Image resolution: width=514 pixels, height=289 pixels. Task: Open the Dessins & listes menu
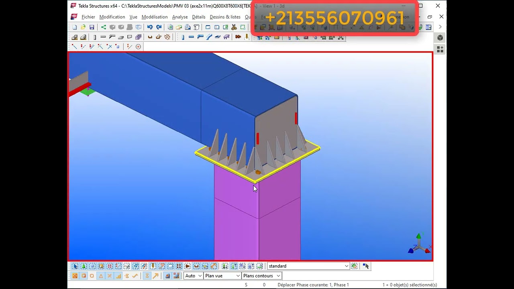(x=225, y=17)
